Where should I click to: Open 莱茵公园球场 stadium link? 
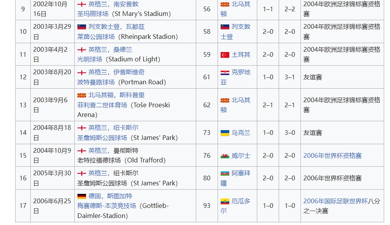[x=96, y=37]
